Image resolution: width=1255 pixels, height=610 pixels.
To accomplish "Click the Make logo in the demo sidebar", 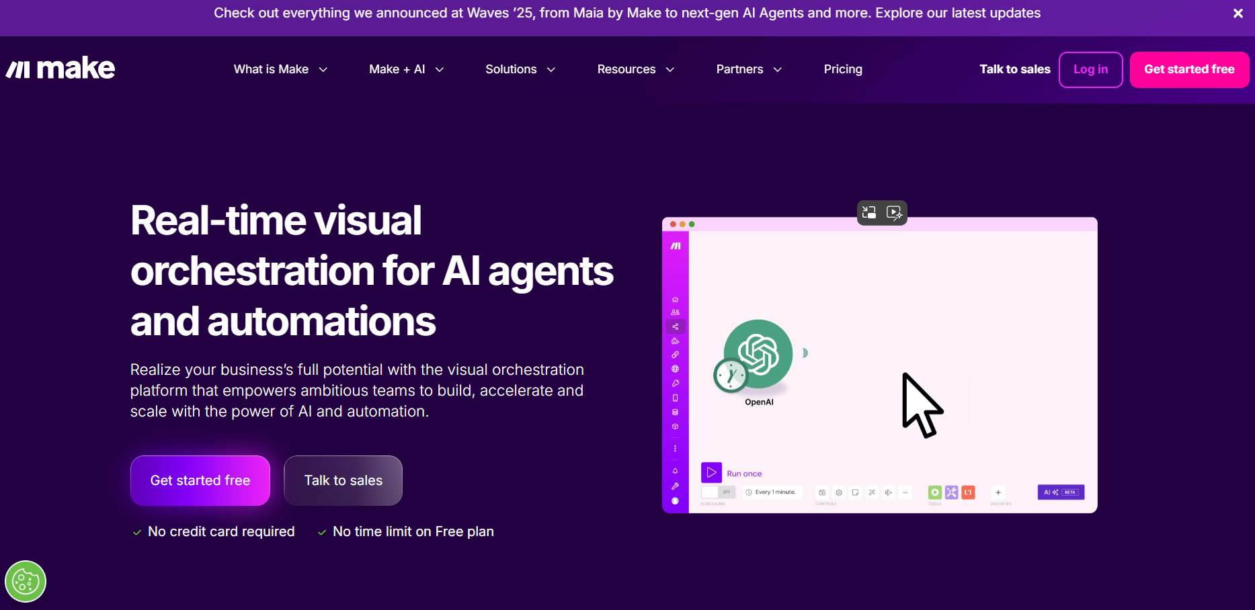I will (676, 246).
